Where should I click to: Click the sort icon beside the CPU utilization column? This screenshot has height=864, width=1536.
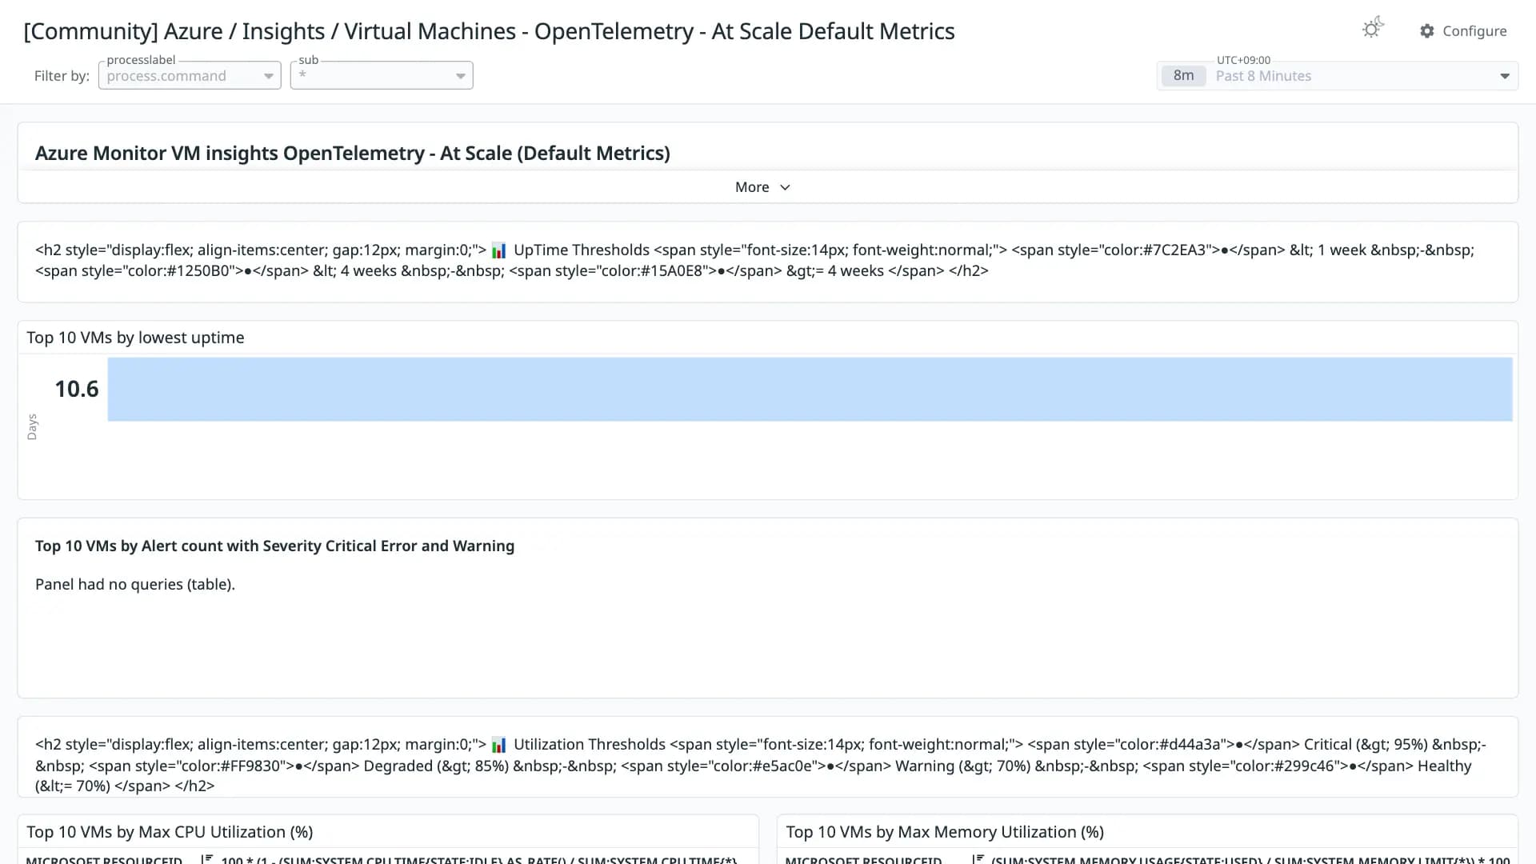[206, 859]
